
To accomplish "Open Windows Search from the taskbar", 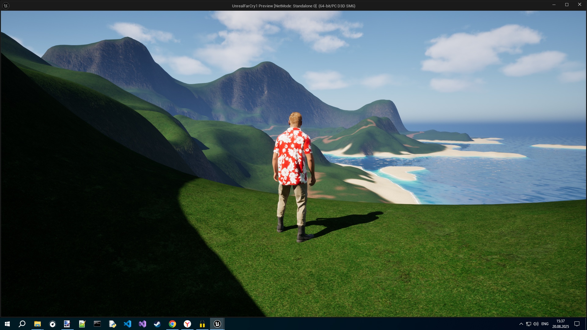I will [x=22, y=324].
